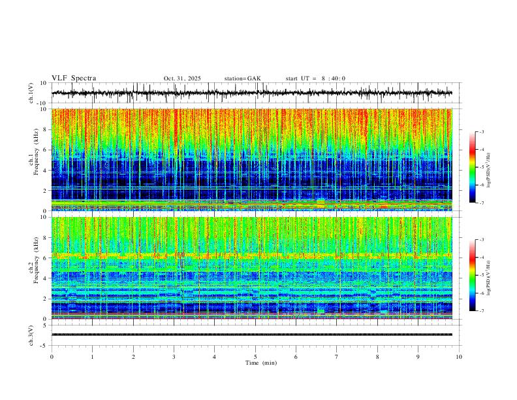Click the "6" kHz tick on ch.2 frequency axis
Image resolution: width=517 pixels, height=400 pixels.
(45, 258)
